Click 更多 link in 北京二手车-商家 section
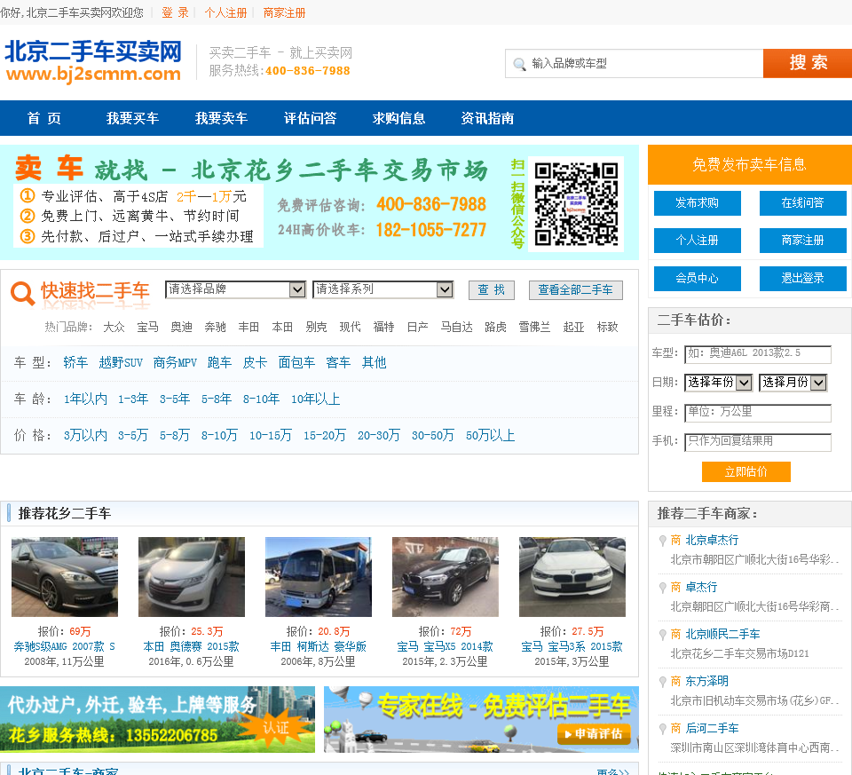The image size is (852, 775). (x=613, y=771)
